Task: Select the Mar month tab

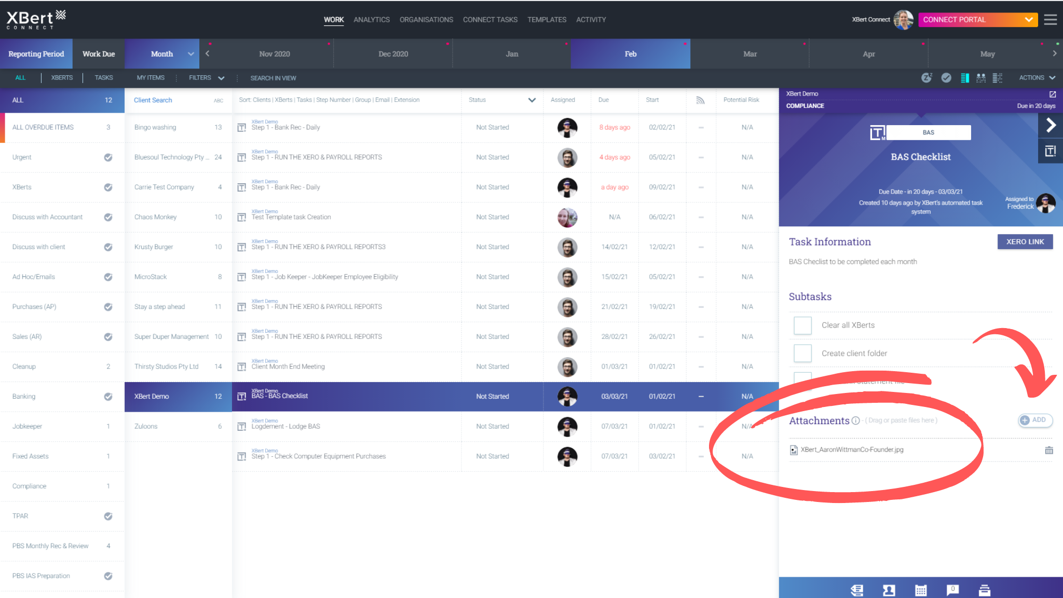Action: (x=749, y=54)
